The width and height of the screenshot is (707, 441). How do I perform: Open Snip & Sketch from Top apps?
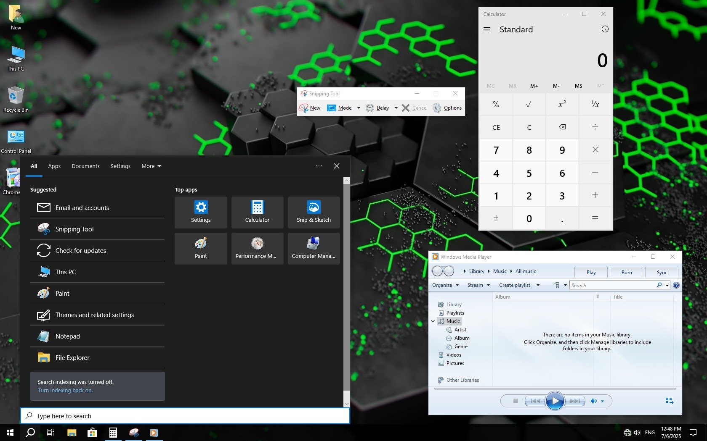tap(314, 212)
